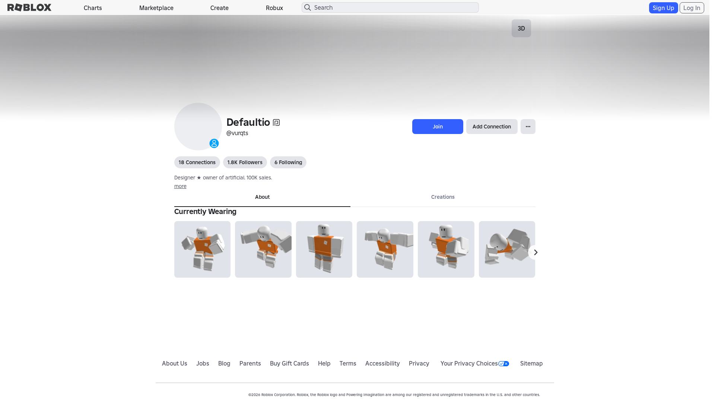Toggle the 3D avatar view
Viewport: 715px width, 402px height.
(521, 28)
